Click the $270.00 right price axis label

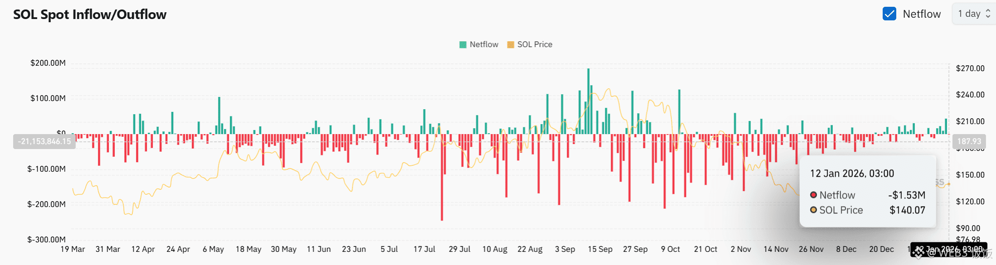(x=970, y=68)
